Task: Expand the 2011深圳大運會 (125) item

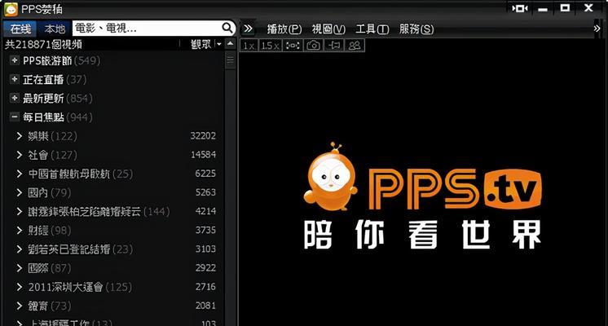Action: (x=20, y=287)
